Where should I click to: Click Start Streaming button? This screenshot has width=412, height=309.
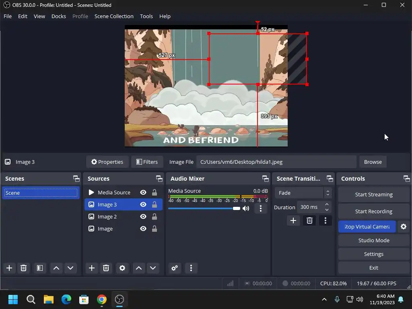tap(374, 194)
